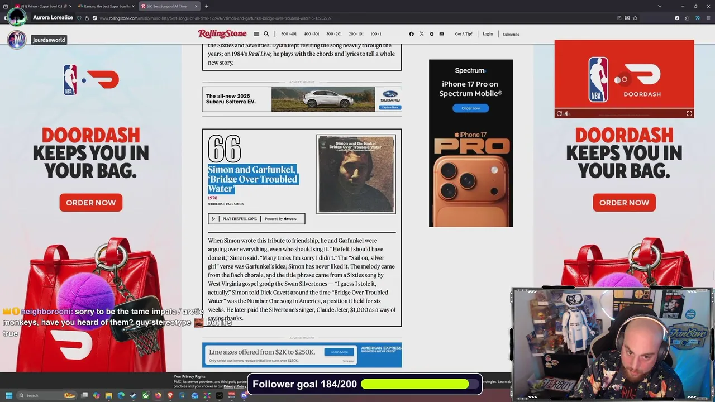Open the Windows Start menu
Image resolution: width=715 pixels, height=402 pixels.
coord(9,395)
